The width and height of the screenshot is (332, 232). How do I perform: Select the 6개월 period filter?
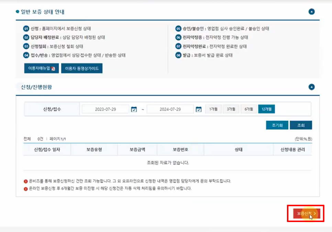(x=248, y=109)
